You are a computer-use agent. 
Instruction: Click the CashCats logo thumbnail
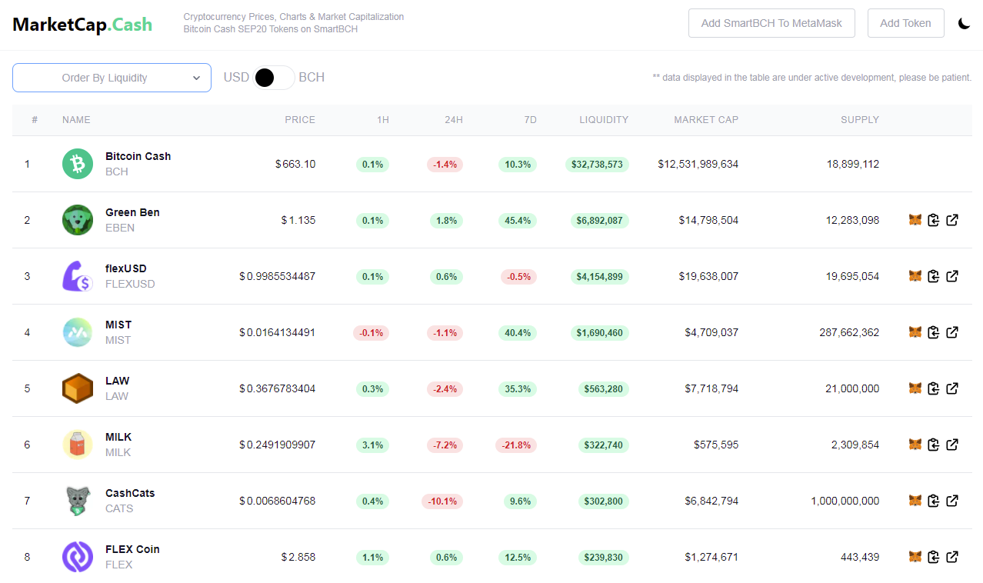tap(78, 501)
